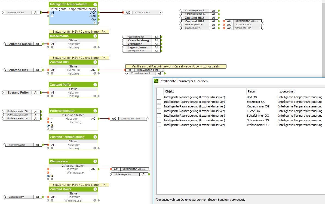Expand inputs with plus on Kesselstatus block
Viewport: 325px width, 204px height.
(52, 47)
